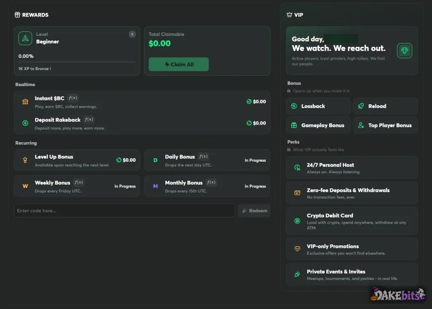This screenshot has width=432, height=309.
Task: Click 'Drops every 15th UTC.' text
Action: click(x=186, y=191)
